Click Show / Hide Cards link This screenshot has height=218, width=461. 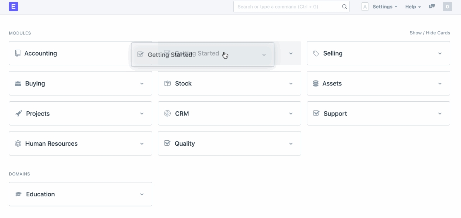point(430,33)
